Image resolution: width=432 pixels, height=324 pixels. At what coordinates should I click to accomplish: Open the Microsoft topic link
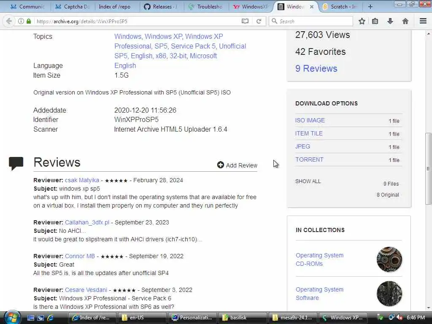click(203, 56)
